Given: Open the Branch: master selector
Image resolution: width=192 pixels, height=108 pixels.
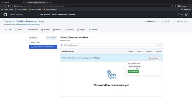Looking at the screenshot, I should [134, 67].
